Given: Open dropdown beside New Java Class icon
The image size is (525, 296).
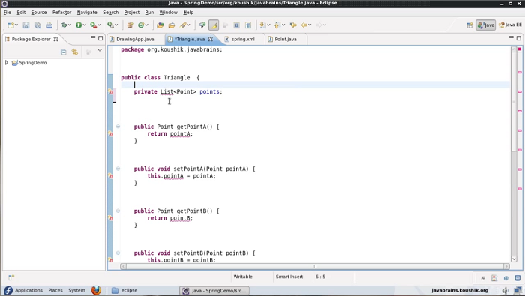Looking at the screenshot, I should click(147, 25).
